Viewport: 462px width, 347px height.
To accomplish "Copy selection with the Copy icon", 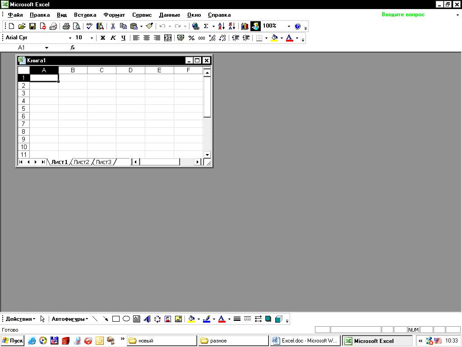I will (123, 26).
